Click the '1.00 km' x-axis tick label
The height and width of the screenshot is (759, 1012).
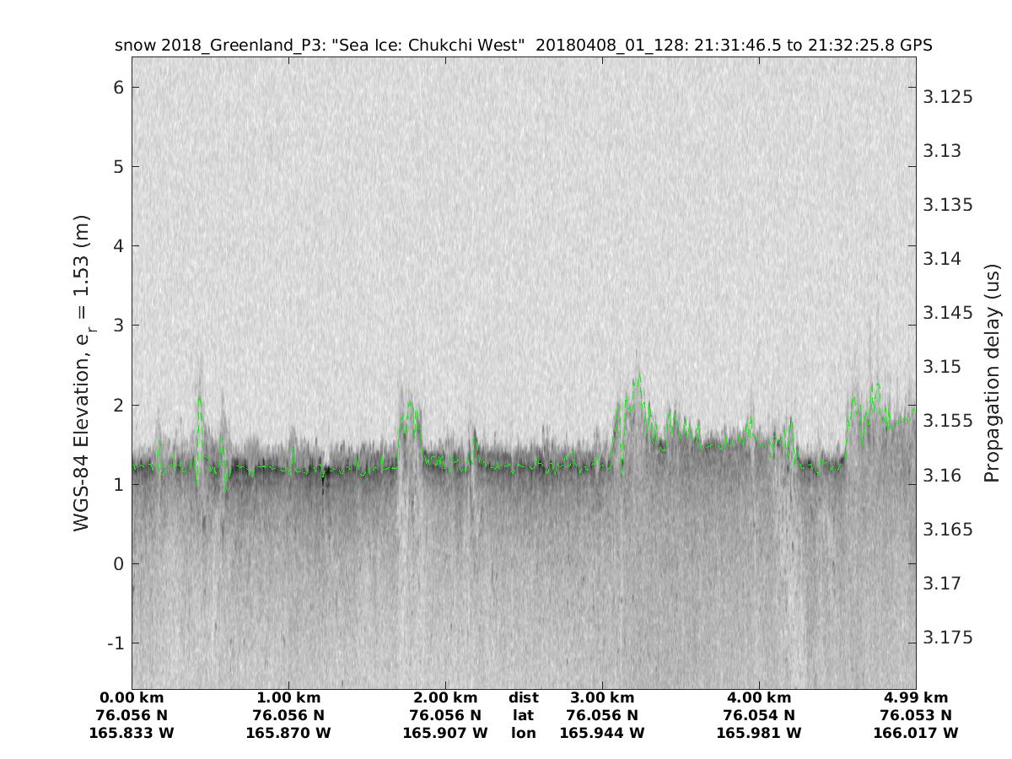point(288,697)
